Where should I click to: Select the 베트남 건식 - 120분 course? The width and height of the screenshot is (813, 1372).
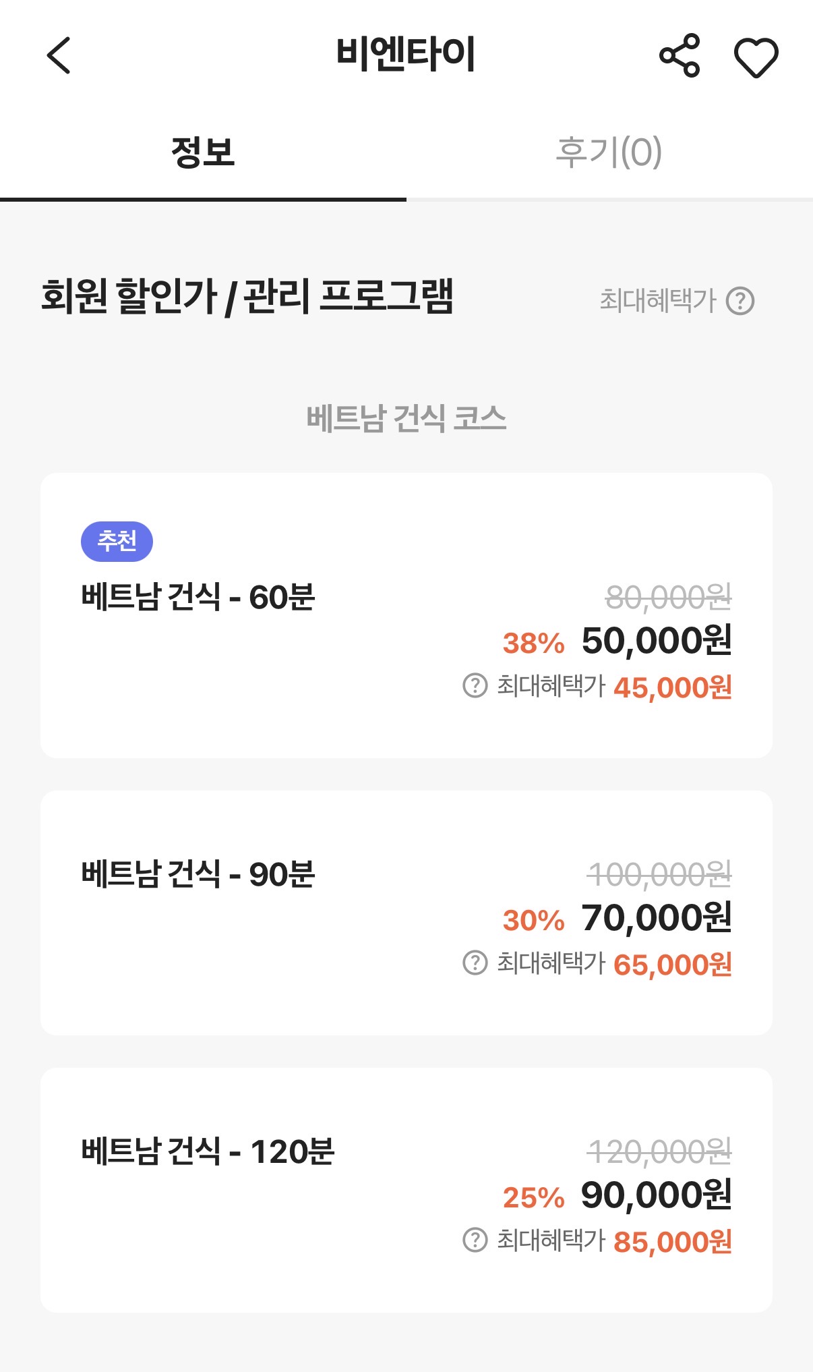207,1151
